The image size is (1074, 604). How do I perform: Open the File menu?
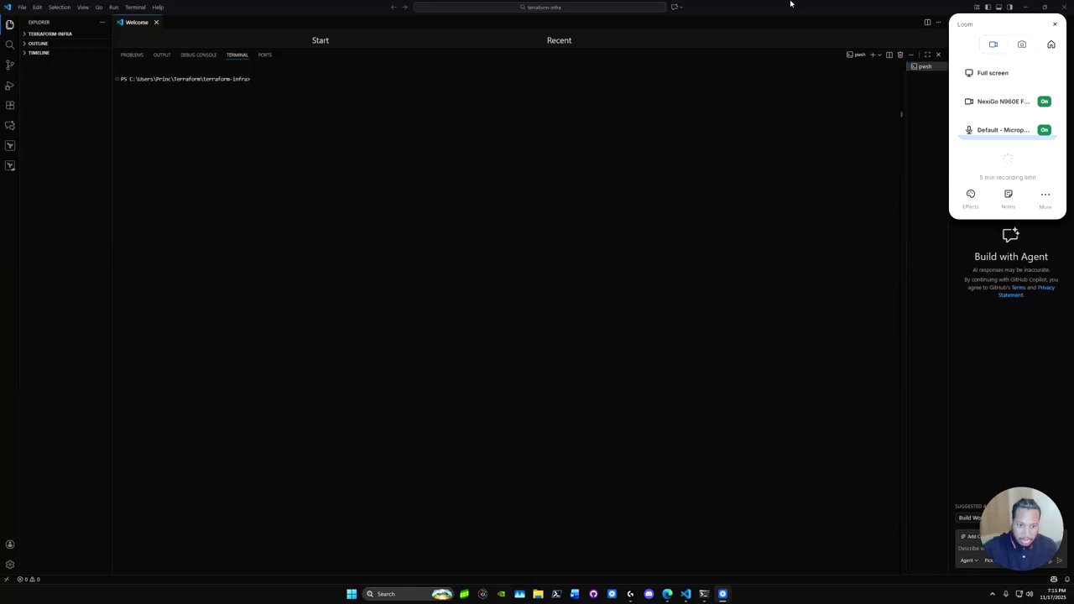coord(22,7)
